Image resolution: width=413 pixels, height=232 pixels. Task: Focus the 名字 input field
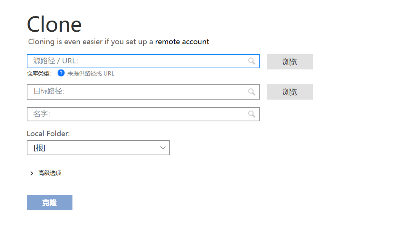tap(143, 114)
